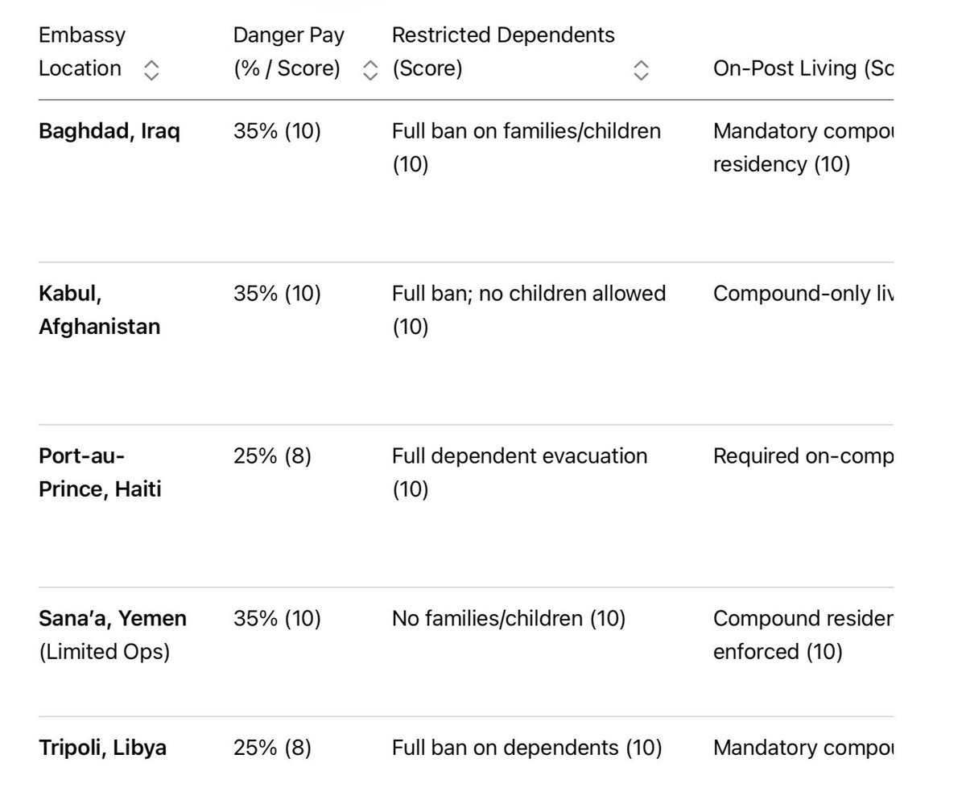
Task: Sort by Danger Pay column icon
Action: (x=370, y=71)
